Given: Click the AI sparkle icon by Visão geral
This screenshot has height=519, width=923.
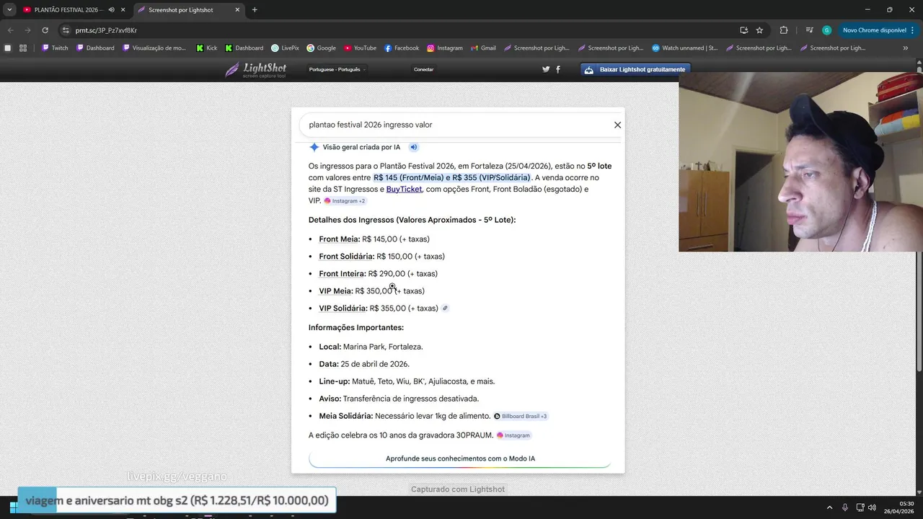Looking at the screenshot, I should tap(314, 147).
